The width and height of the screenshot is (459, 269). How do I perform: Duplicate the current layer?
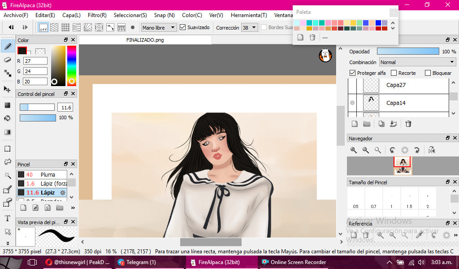coord(381,124)
